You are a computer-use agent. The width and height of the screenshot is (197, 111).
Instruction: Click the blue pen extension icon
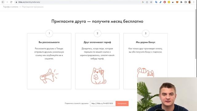pos(160,2)
